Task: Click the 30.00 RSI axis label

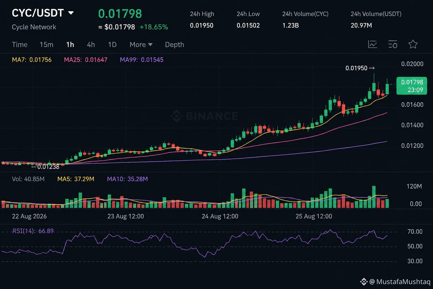Action: click(x=415, y=261)
